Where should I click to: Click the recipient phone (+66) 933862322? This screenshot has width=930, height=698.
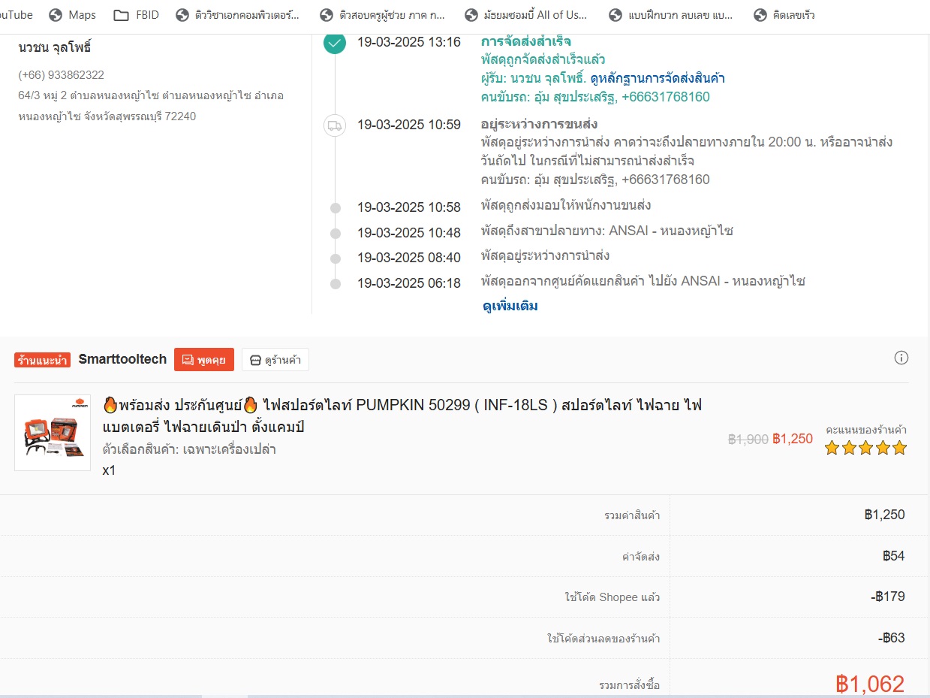pos(62,75)
